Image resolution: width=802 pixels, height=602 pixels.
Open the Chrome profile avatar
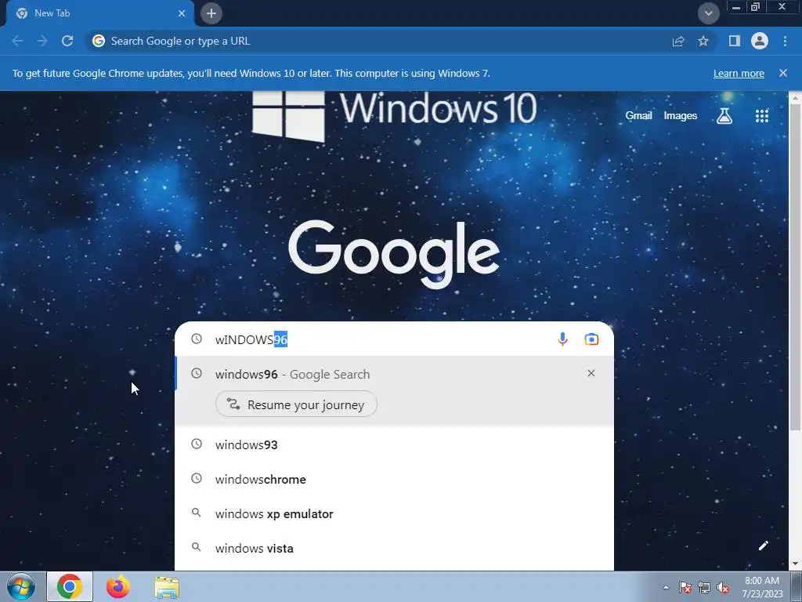coord(760,41)
